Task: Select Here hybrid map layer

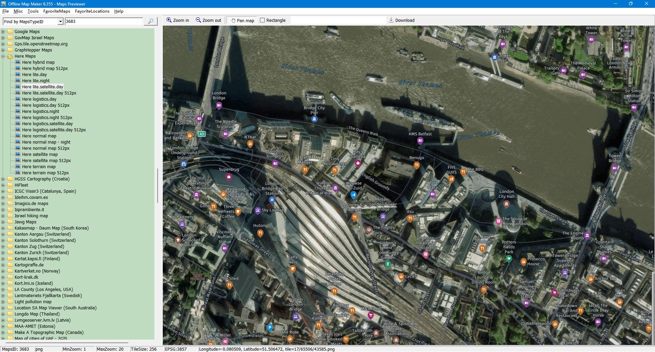Action: pos(38,62)
